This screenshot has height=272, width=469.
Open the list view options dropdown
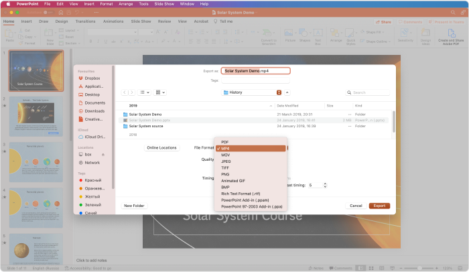(x=144, y=92)
